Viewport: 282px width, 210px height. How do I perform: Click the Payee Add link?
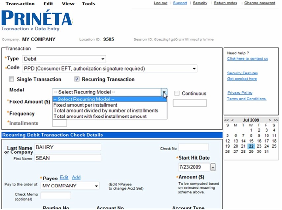(x=76, y=177)
